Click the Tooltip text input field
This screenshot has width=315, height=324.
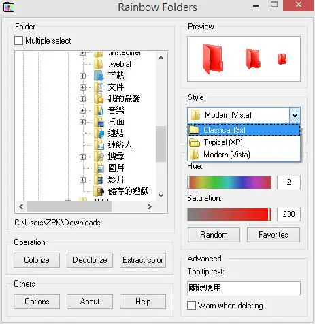click(x=244, y=288)
